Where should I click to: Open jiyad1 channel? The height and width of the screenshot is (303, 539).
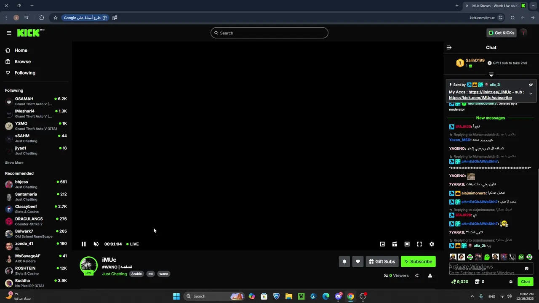36,151
